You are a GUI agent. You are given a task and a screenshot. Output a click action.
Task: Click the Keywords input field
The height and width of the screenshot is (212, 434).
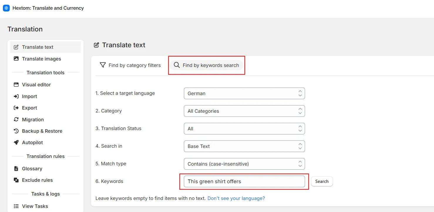tap(244, 181)
